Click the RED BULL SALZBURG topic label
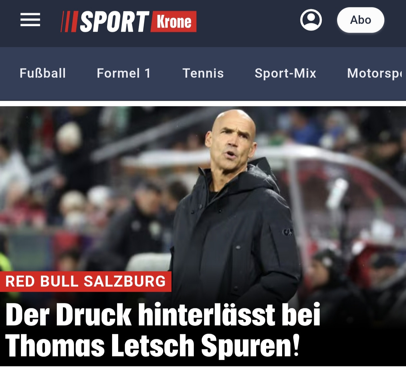Viewport: 406px width, 371px height. click(x=86, y=281)
